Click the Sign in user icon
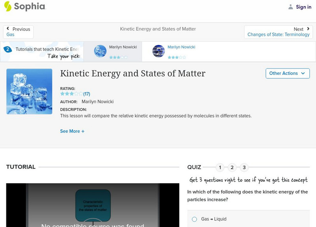The width and height of the screenshot is (316, 227). coord(291,7)
